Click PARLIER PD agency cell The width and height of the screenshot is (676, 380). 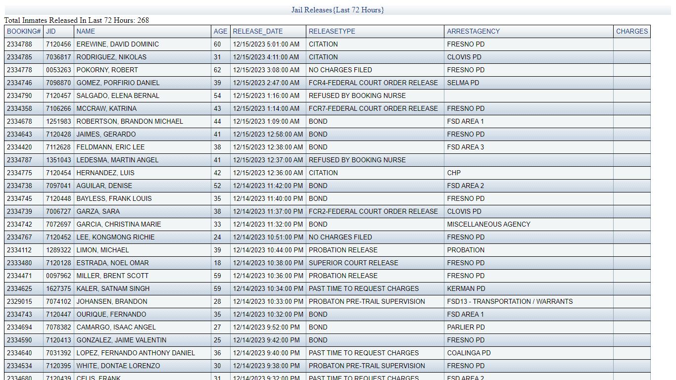pyautogui.click(x=529, y=327)
